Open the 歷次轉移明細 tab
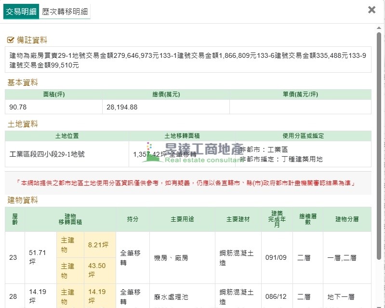The width and height of the screenshot is (385, 308). (x=65, y=12)
